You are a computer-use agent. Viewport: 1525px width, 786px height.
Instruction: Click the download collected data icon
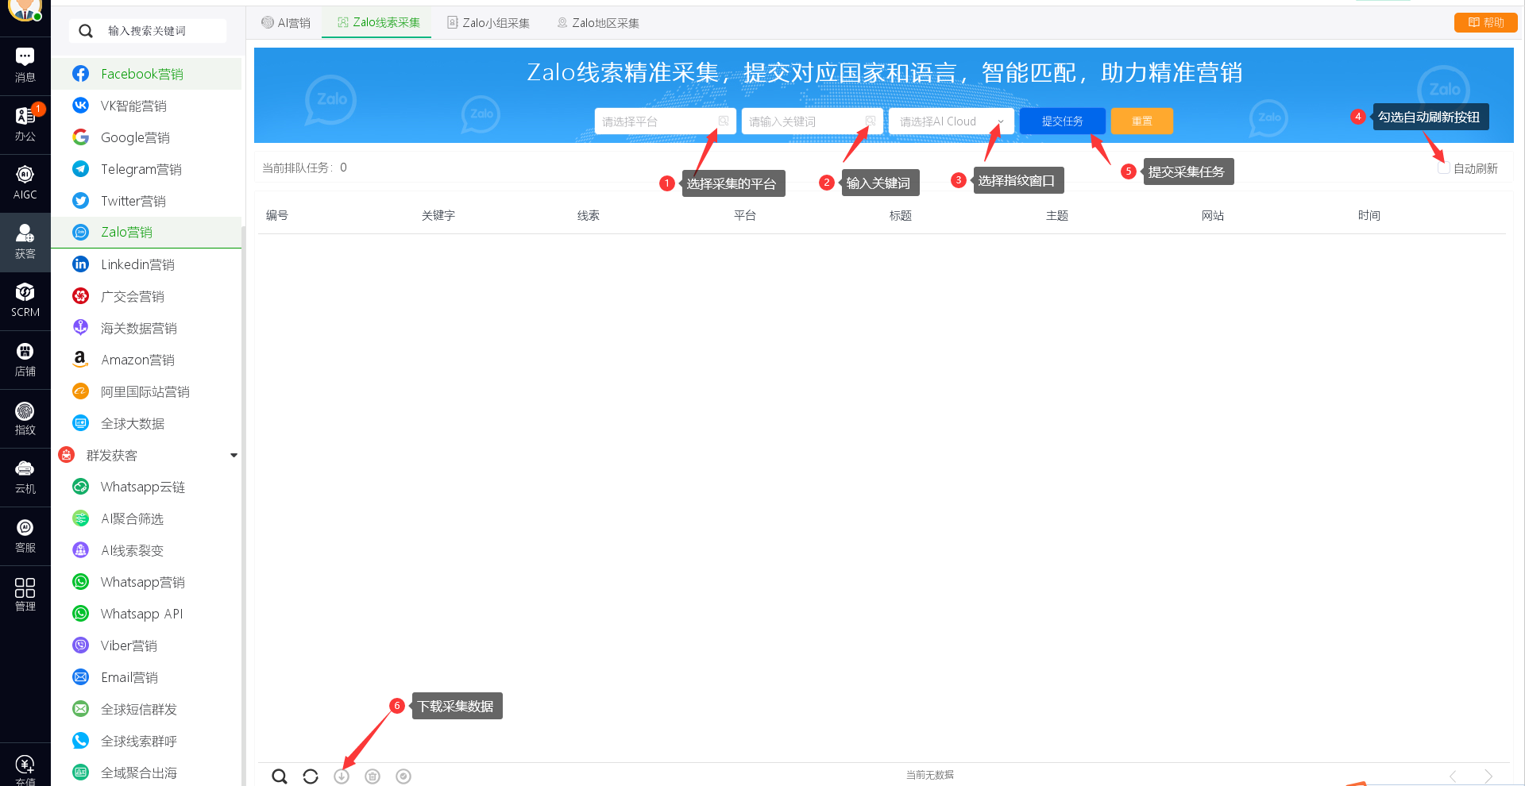point(342,776)
